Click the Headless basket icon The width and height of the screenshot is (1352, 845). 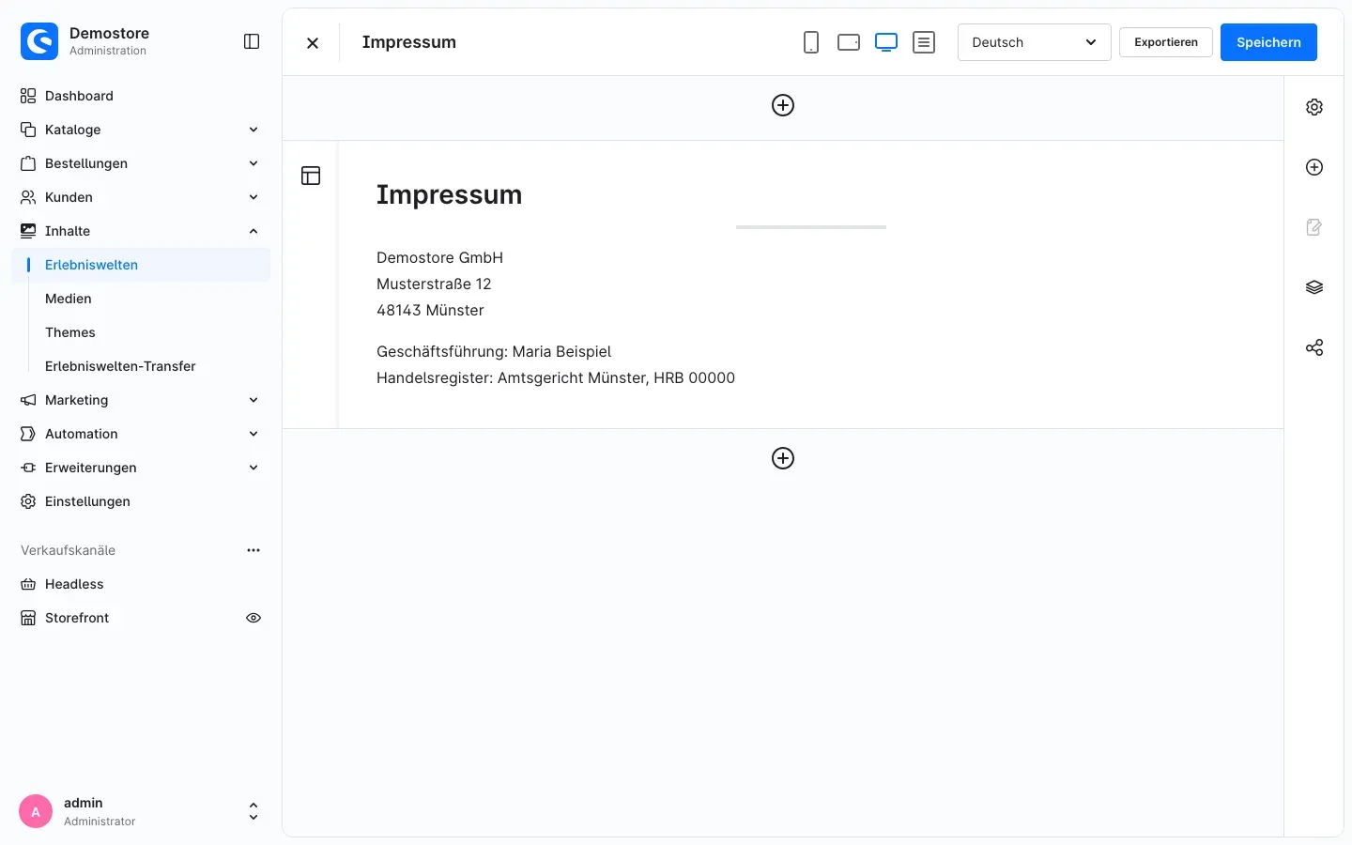28,584
